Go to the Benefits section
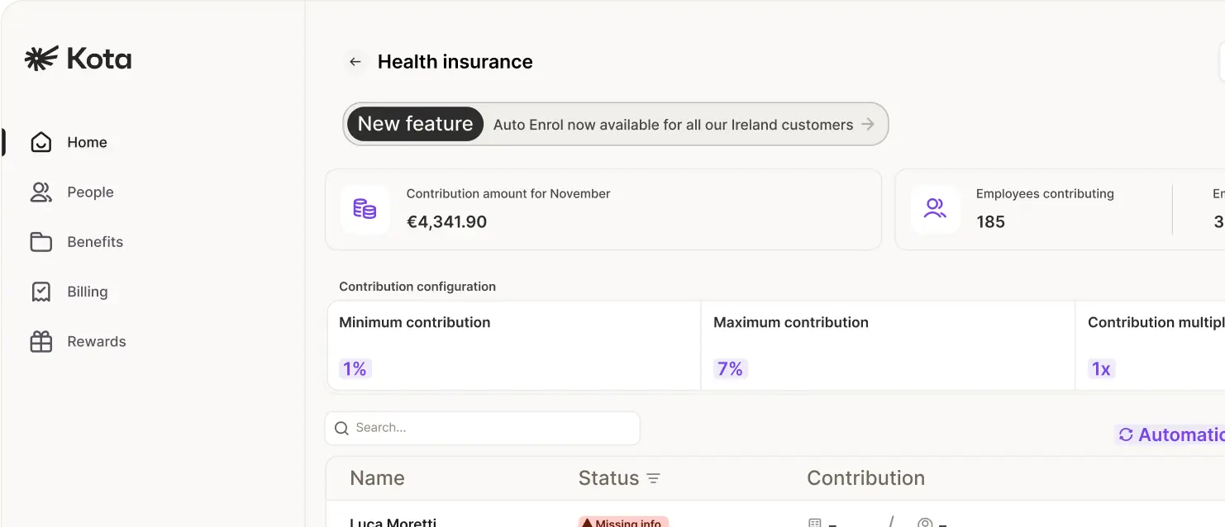The image size is (1225, 527). coord(95,242)
